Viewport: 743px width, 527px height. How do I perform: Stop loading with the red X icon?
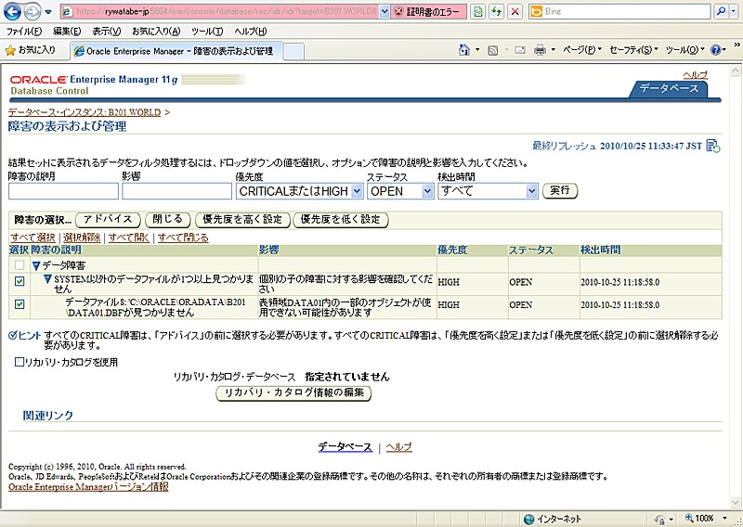[515, 11]
